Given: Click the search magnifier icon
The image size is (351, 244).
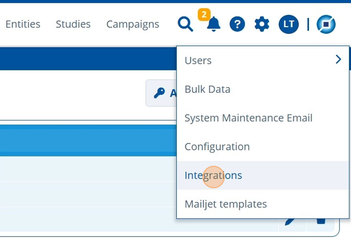Looking at the screenshot, I should 185,24.
